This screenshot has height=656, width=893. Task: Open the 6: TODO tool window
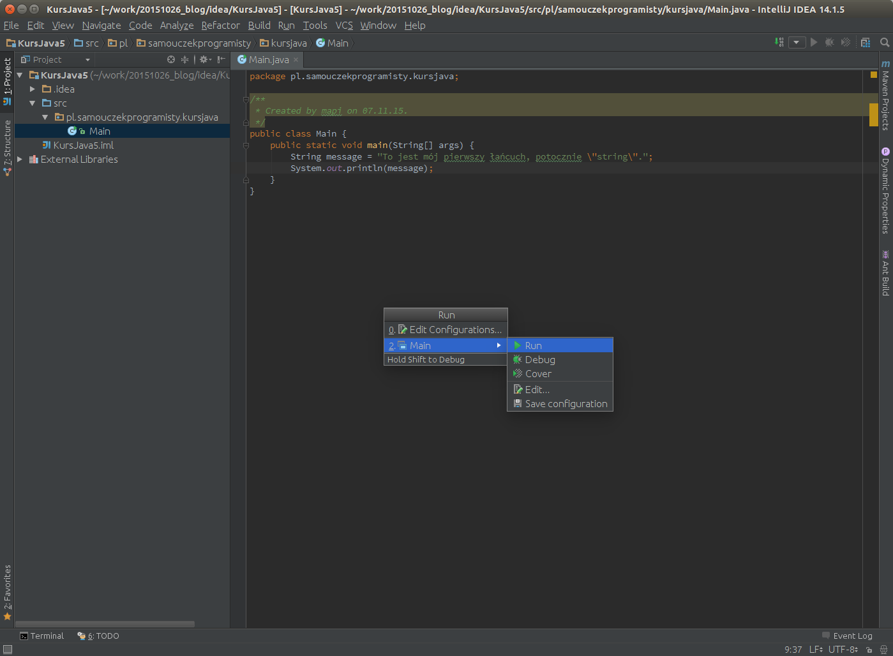click(x=98, y=636)
